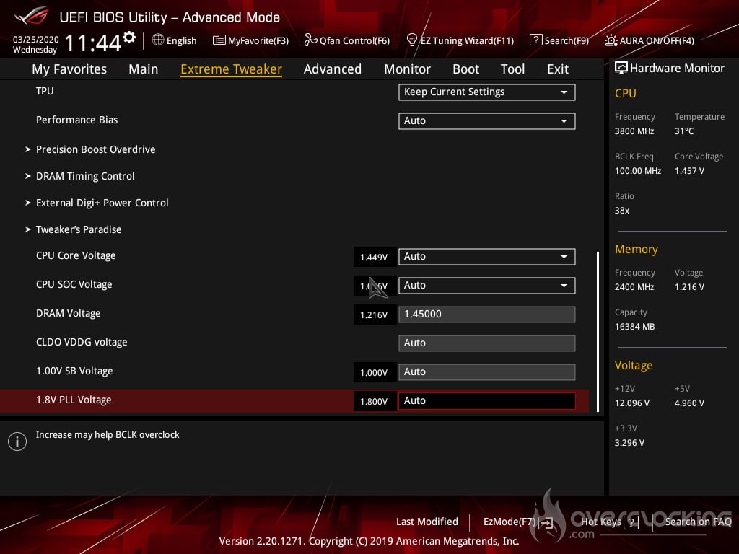Click the 1.800V PLL voltage reading
This screenshot has height=554, width=739.
[x=374, y=401]
